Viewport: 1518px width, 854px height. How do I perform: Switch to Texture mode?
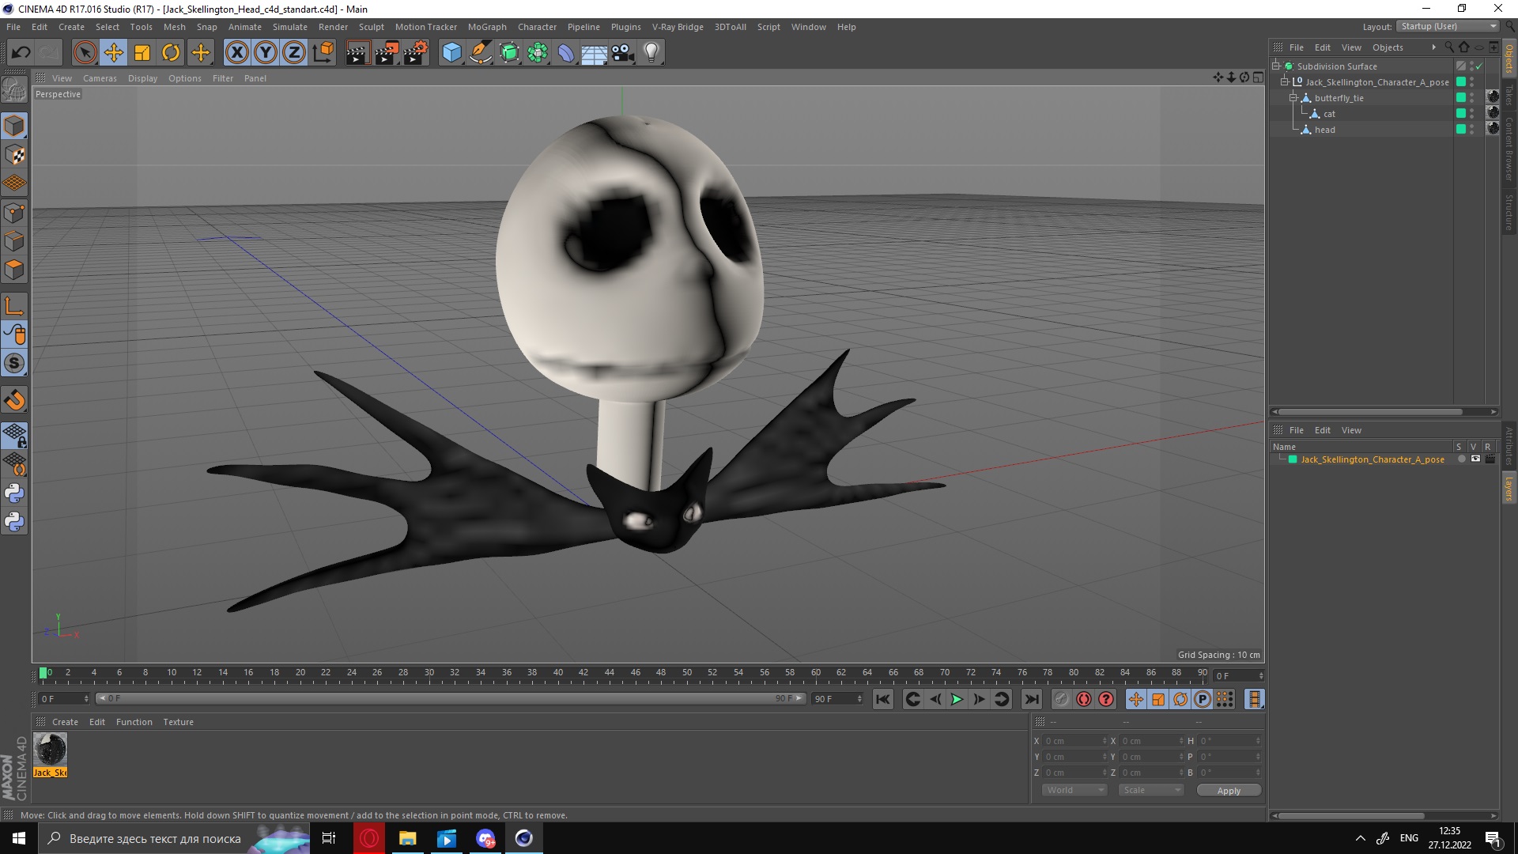(x=14, y=155)
